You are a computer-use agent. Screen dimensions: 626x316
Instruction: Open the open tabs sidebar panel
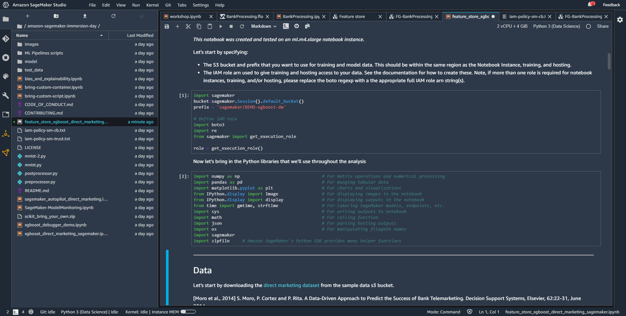[6, 114]
